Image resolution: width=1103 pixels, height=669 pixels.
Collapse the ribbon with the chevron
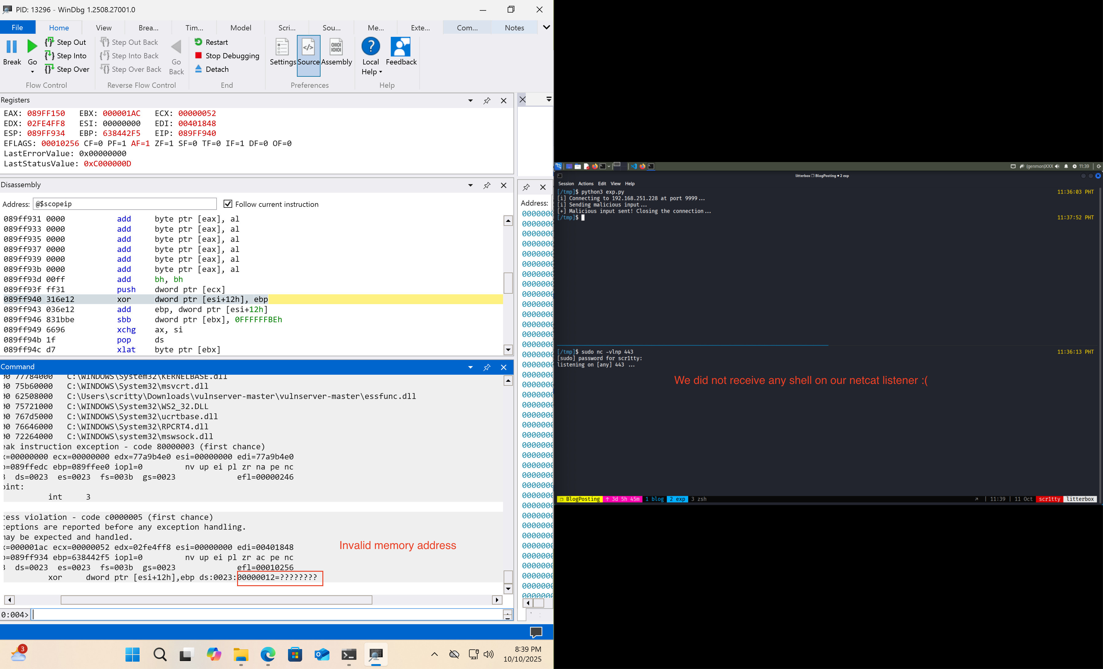pos(546,27)
